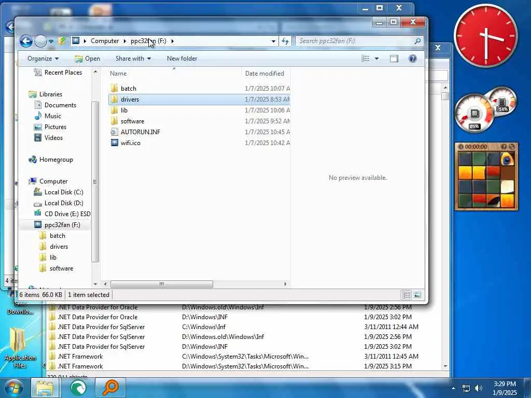Expand the arrow after ppc32fan (F:) breadcrumb
Screen dimensions: 531x398
tap(172, 41)
